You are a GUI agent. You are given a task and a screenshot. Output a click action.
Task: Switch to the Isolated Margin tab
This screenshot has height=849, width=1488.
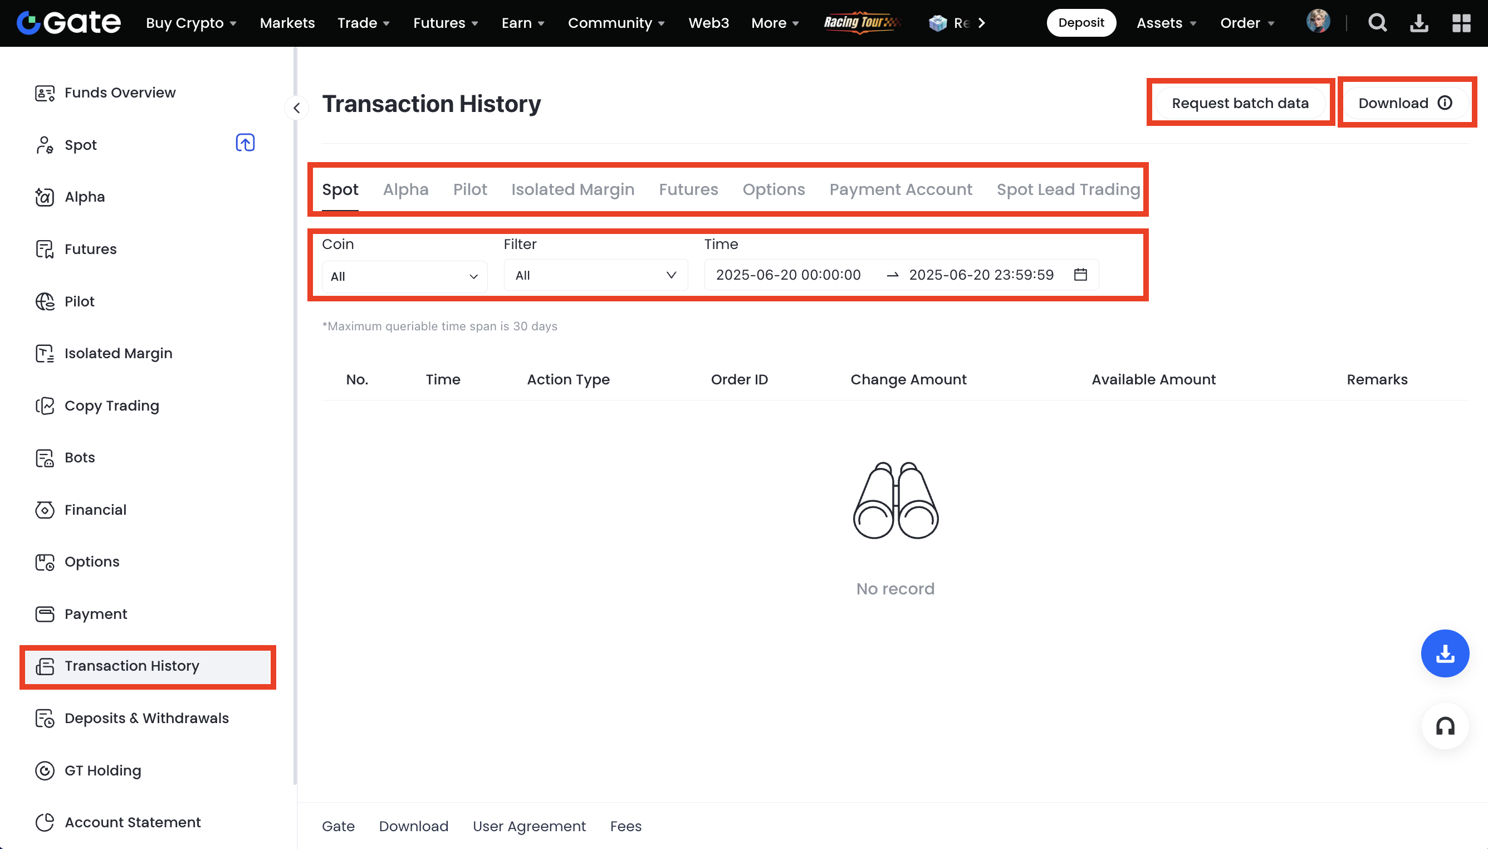pos(572,189)
